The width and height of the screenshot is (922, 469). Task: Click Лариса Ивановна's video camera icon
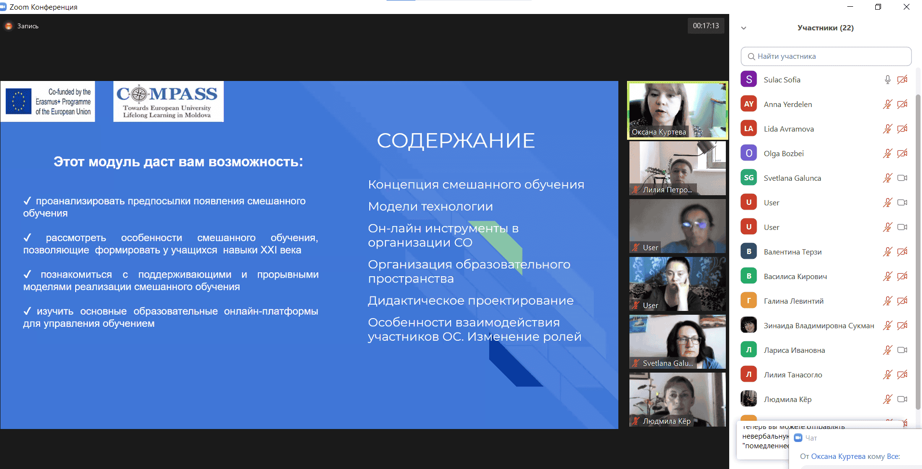902,350
